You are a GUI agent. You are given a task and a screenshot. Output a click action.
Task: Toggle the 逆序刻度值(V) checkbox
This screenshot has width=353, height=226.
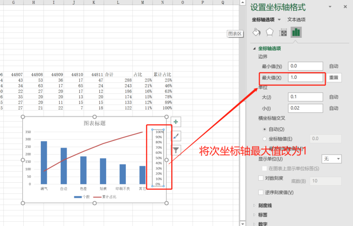(x=261, y=192)
